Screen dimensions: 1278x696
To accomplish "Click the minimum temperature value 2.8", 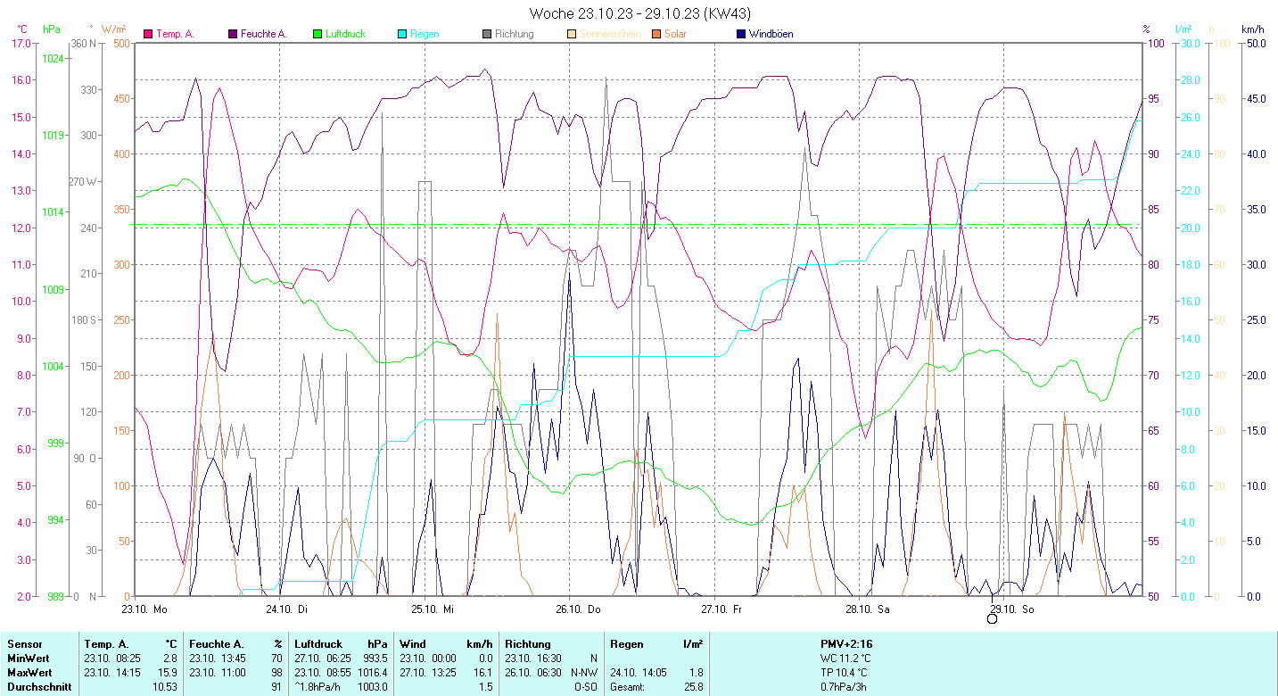I will [170, 659].
